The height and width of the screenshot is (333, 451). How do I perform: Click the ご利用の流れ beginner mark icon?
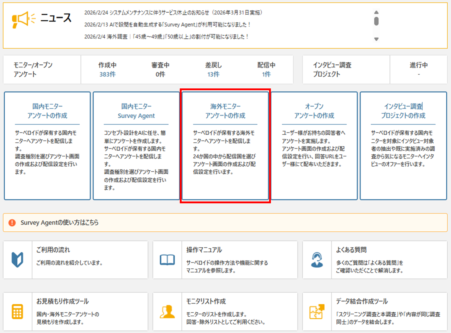pyautogui.click(x=17, y=260)
